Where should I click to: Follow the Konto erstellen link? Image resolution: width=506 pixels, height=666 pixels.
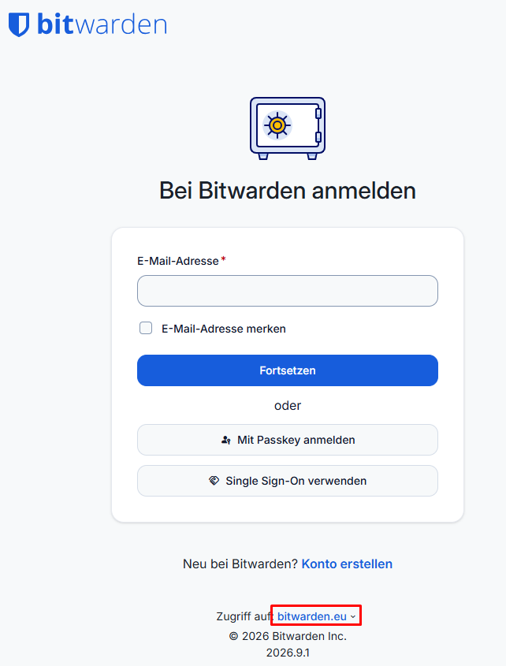(x=347, y=564)
